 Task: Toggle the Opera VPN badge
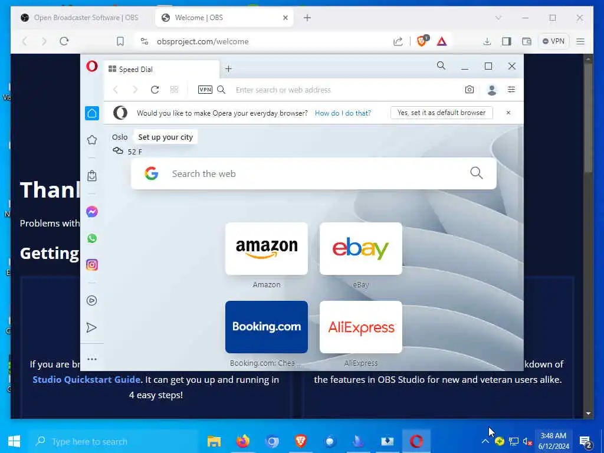pyautogui.click(x=205, y=90)
